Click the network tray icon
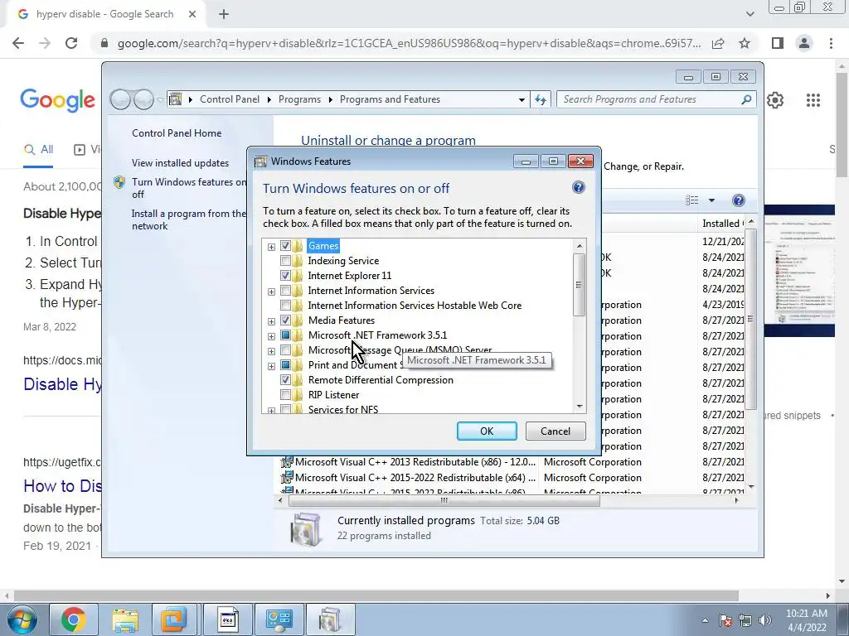 tap(745, 620)
